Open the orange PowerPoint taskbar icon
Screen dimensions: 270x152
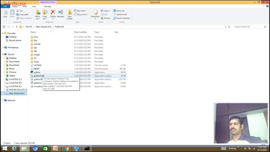tap(55, 148)
